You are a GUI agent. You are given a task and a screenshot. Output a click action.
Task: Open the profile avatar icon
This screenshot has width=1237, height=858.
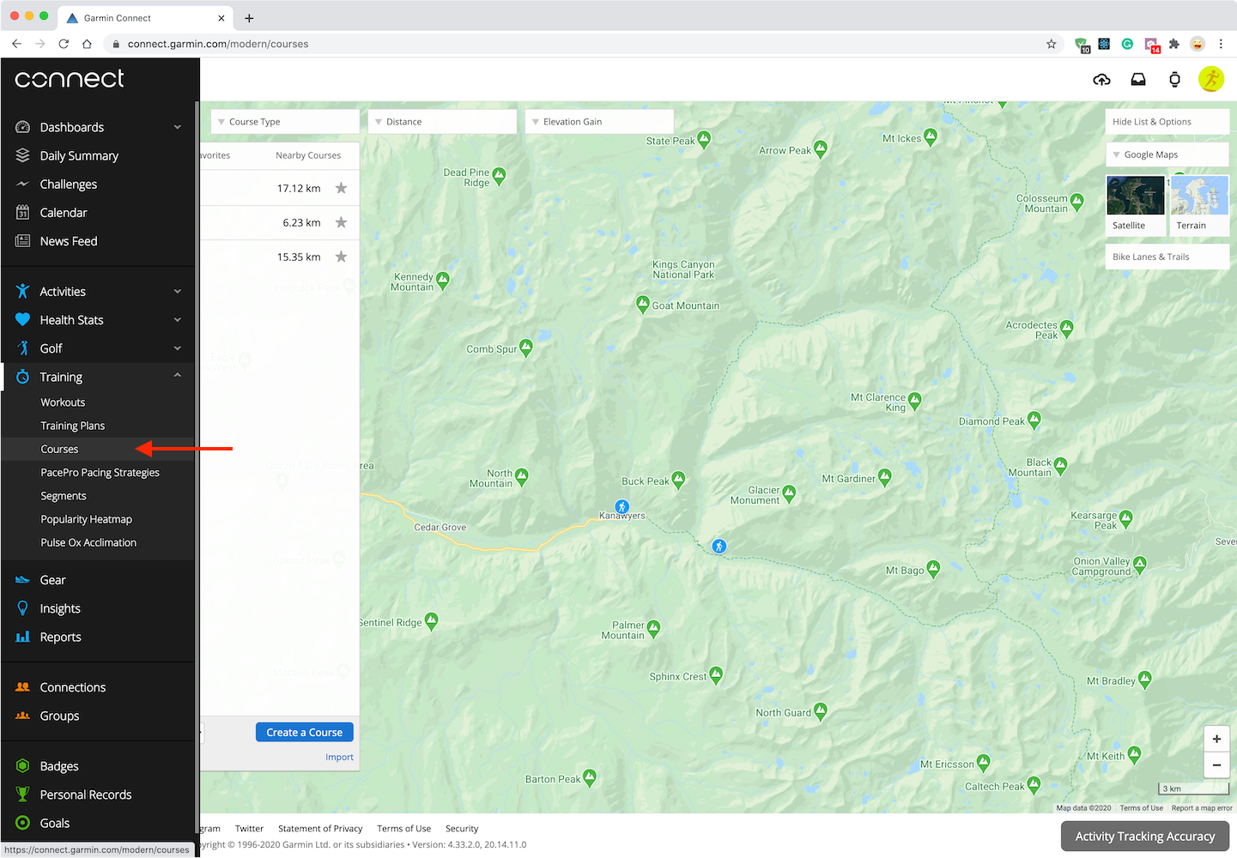(1210, 79)
